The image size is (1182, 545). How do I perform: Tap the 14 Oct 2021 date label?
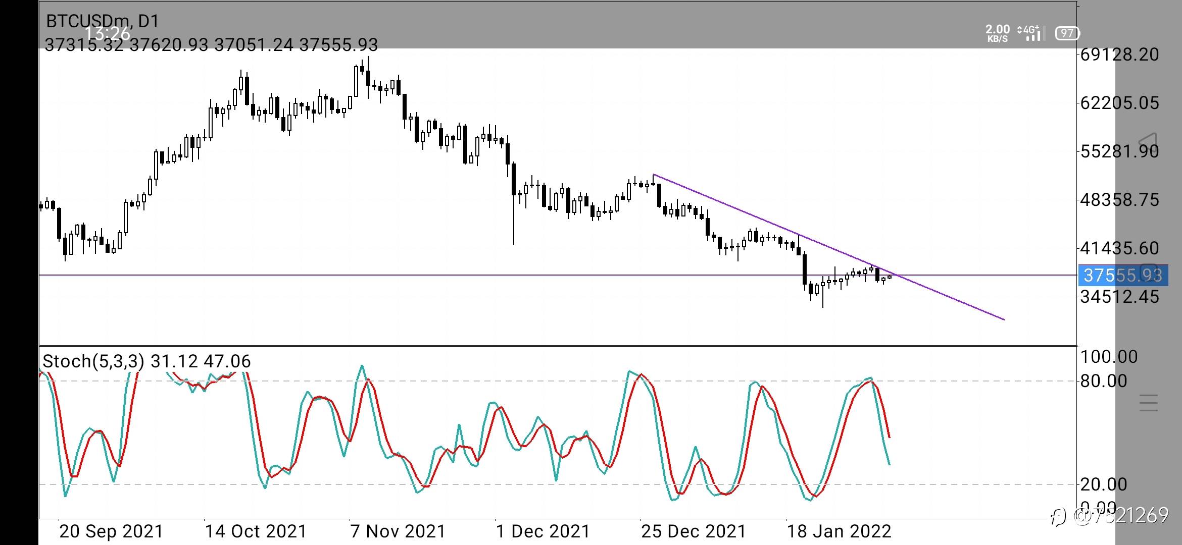click(x=256, y=531)
